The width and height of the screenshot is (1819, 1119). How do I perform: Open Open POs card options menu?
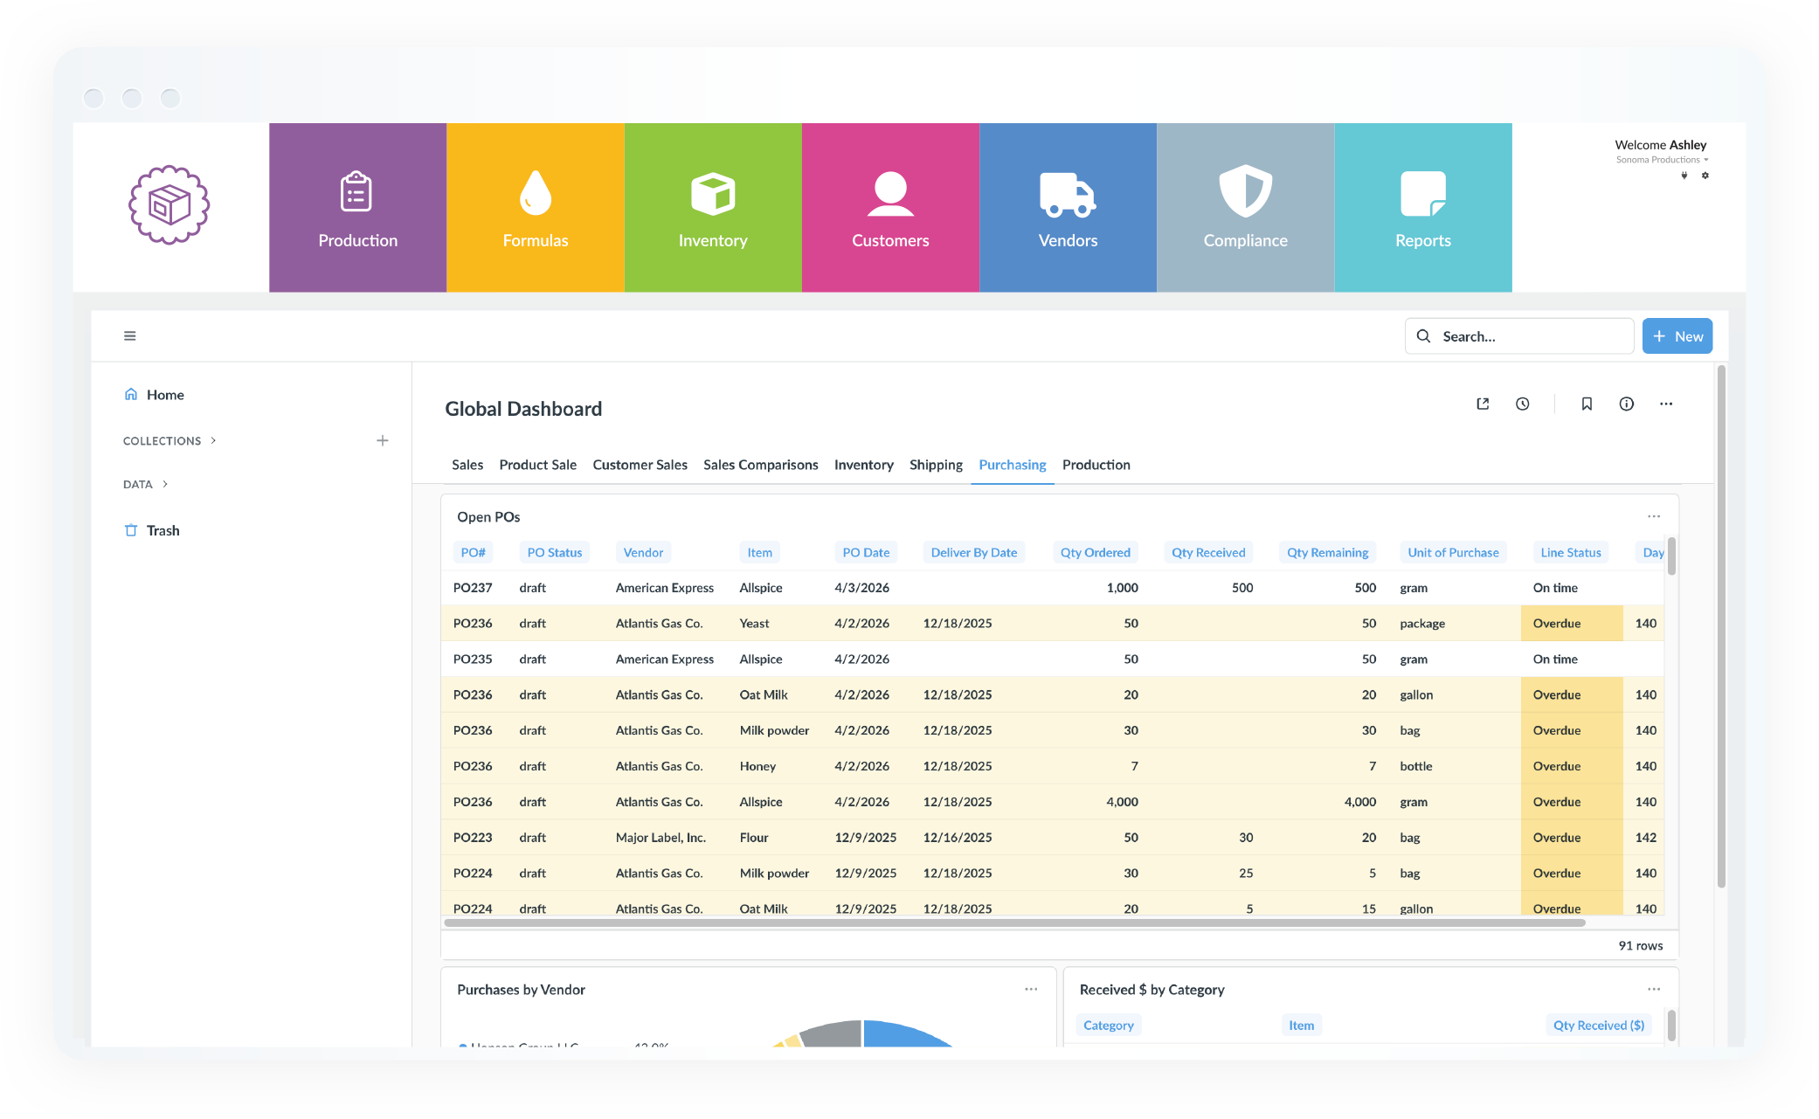pos(1654,516)
